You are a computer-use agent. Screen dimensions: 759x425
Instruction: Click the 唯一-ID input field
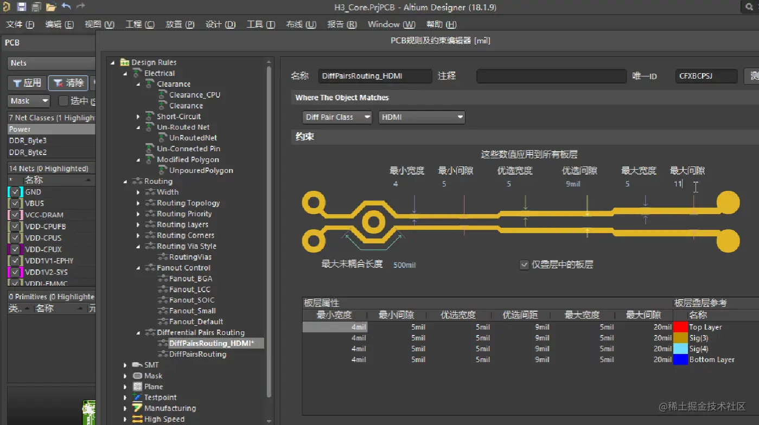(706, 76)
